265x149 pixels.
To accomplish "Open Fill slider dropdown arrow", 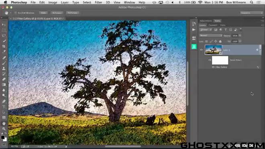I will click(x=240, y=41).
